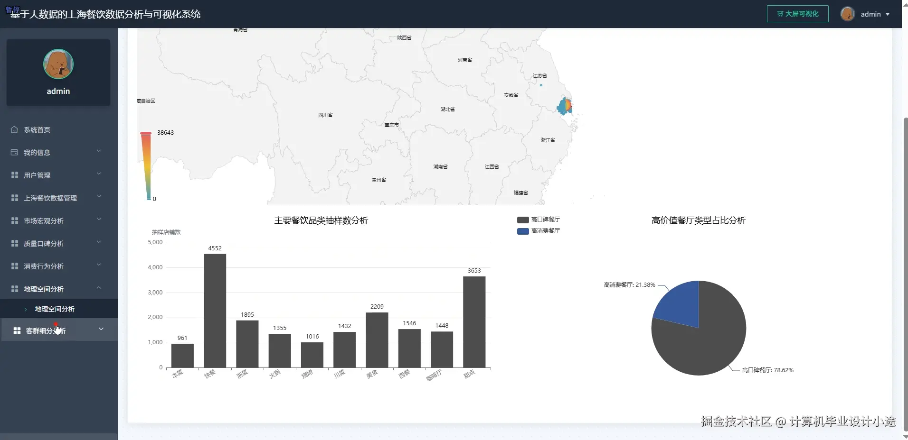
Task: Click the grid icon beside 消费行为分析
Action: click(14, 266)
